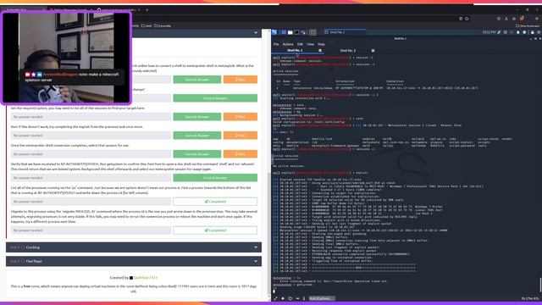Click Hint for 'select that session for use'
This screenshot has width=542, height=305.
point(241,154)
